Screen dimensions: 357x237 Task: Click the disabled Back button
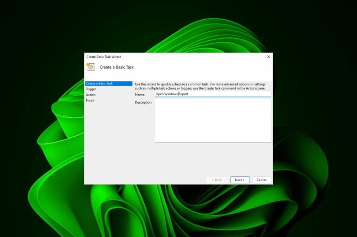[216, 180]
